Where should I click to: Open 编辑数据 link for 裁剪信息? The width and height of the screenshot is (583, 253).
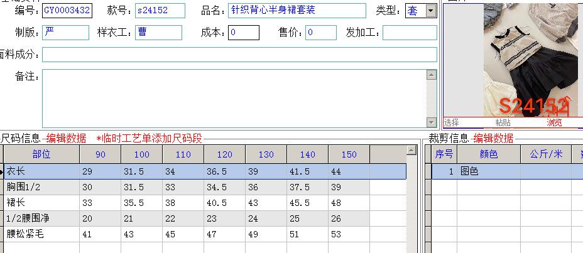click(x=493, y=138)
